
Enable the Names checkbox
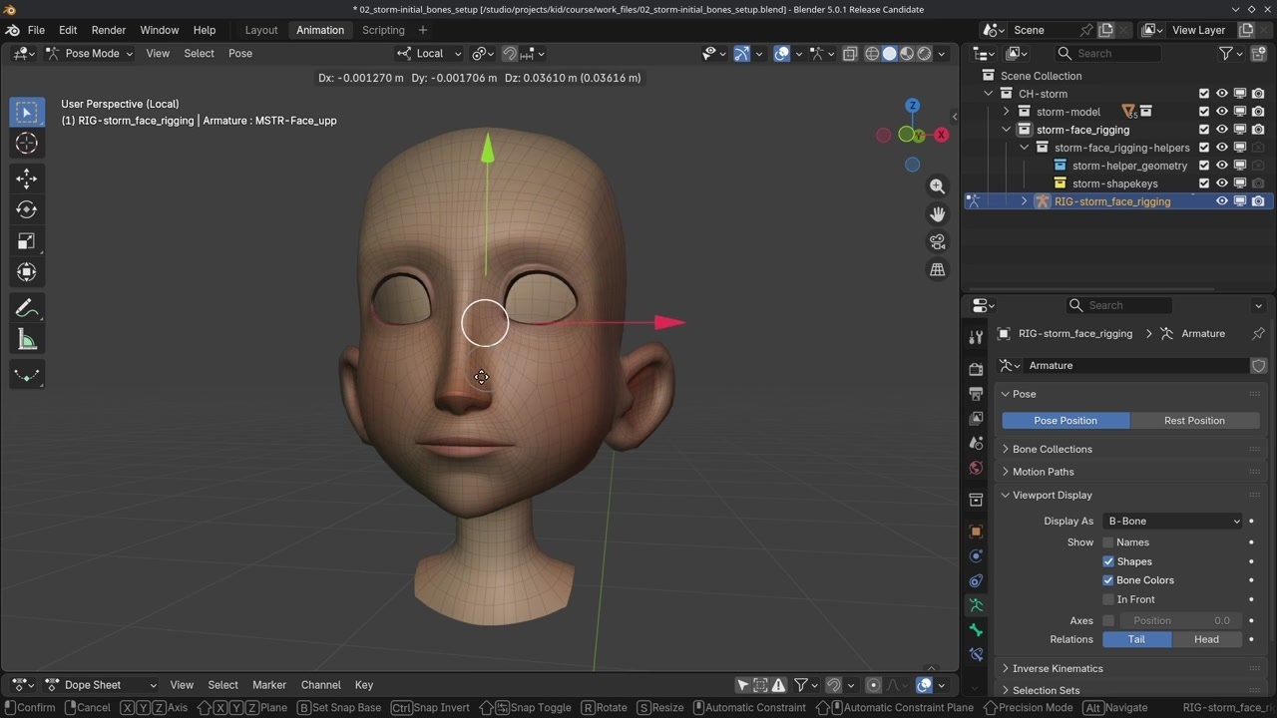point(1108,542)
